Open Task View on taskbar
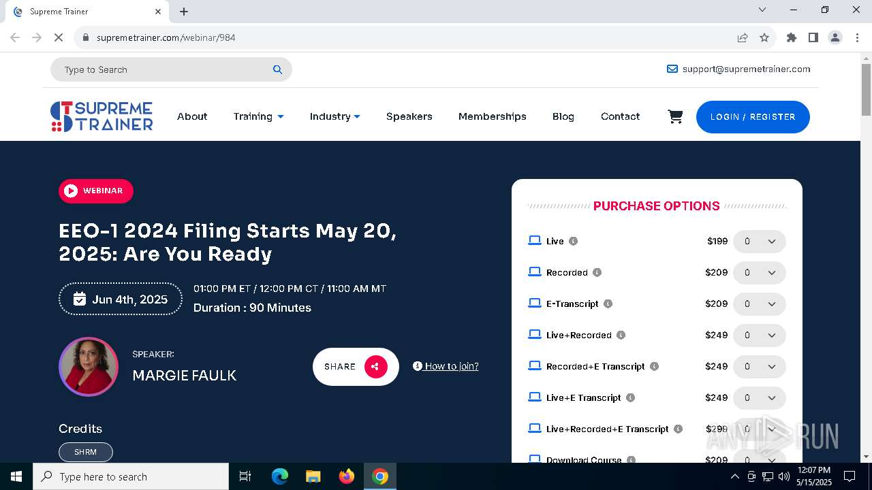This screenshot has height=490, width=872. pos(245,476)
